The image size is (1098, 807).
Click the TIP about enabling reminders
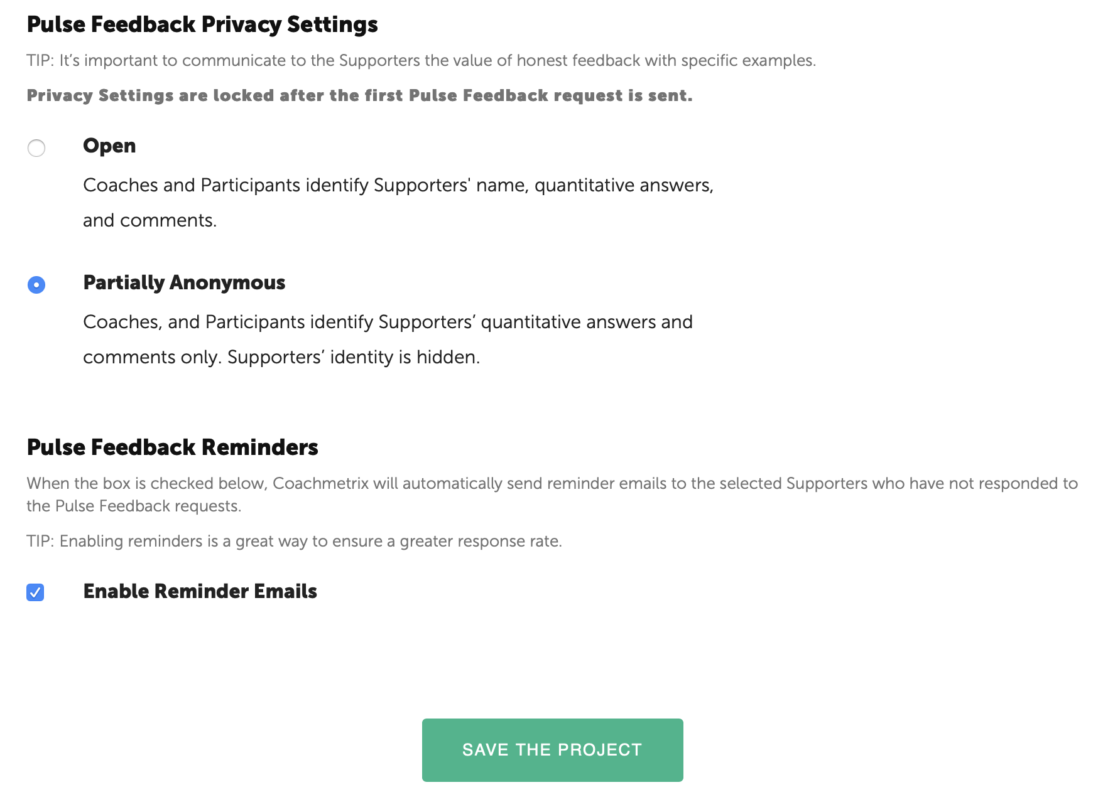(x=294, y=541)
